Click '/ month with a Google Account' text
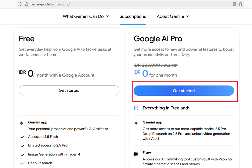This screenshot has width=252, height=168. 64,75
